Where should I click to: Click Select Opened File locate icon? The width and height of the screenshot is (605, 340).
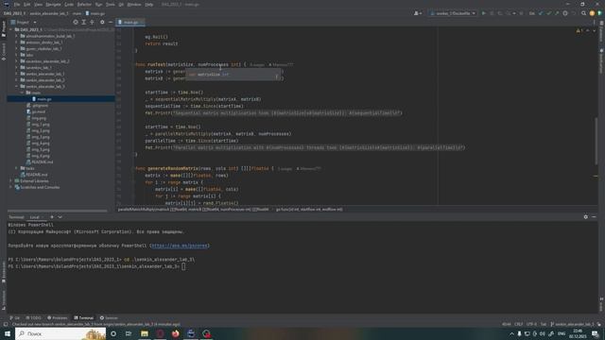coord(76,23)
